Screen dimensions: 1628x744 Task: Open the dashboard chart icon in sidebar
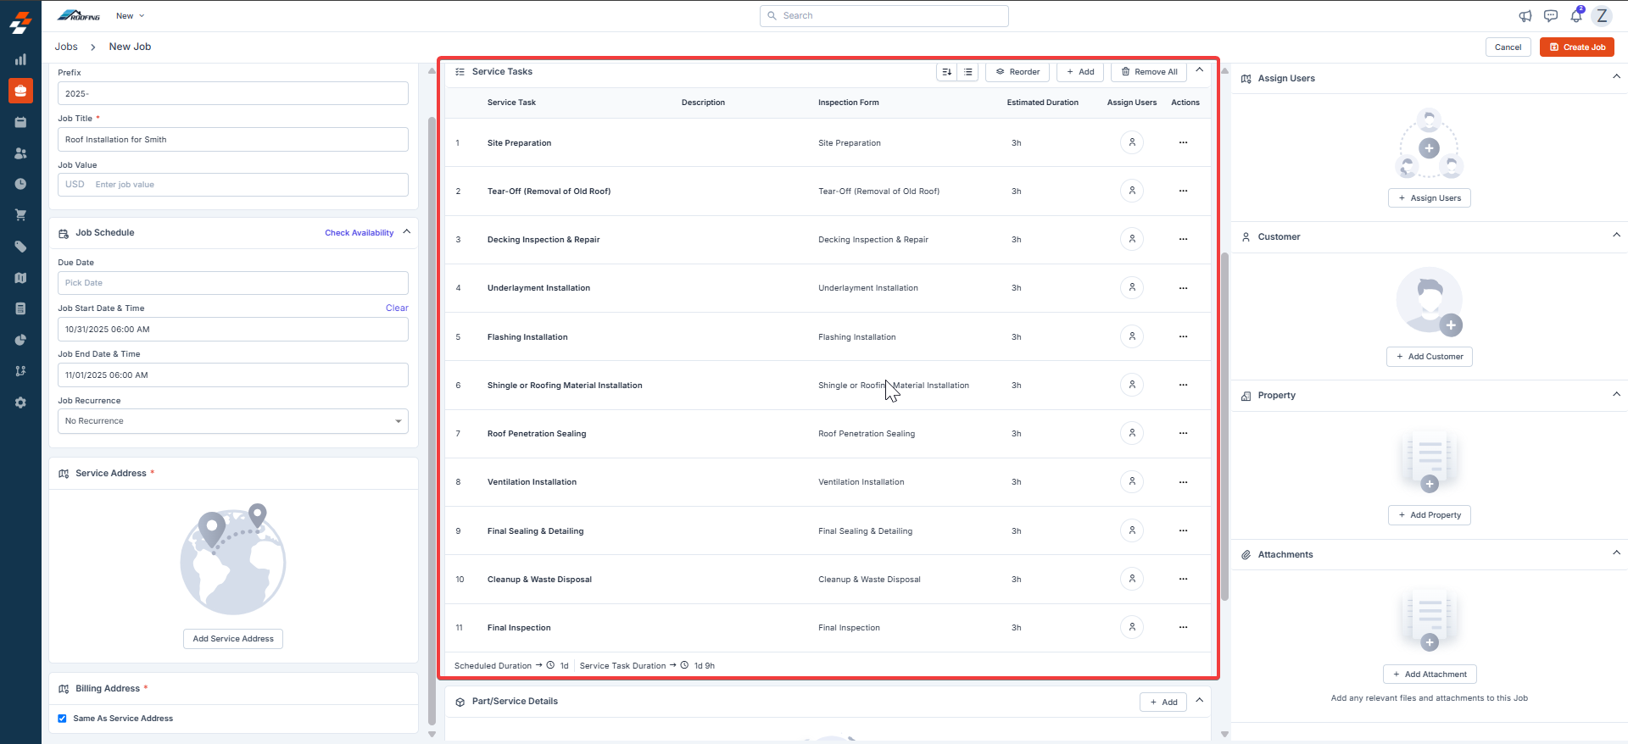tap(20, 59)
